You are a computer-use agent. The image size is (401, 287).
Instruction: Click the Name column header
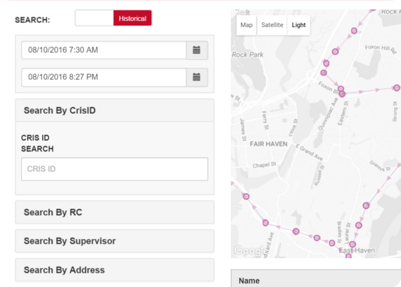[x=249, y=281]
